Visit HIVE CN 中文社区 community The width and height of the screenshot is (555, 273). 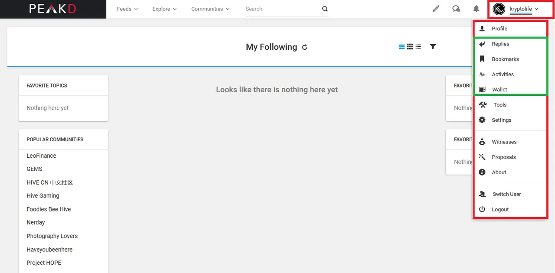(x=50, y=182)
